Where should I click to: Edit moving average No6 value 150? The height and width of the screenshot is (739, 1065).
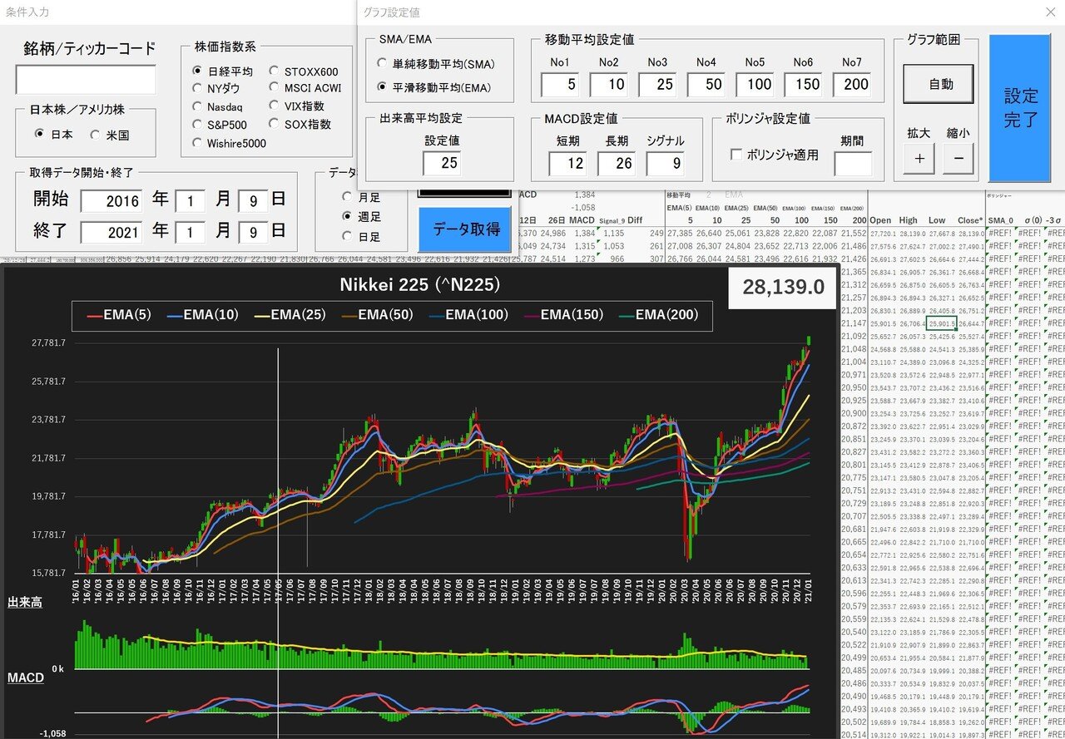[803, 84]
